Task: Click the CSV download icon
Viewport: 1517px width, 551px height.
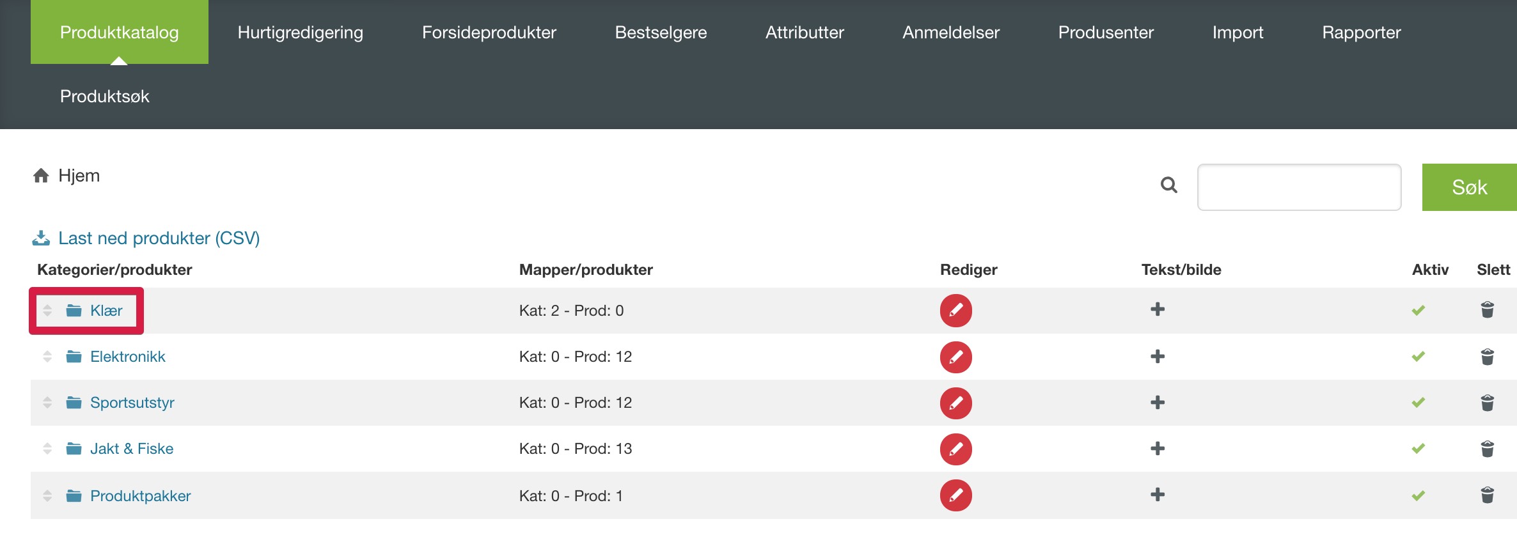Action: tap(41, 238)
